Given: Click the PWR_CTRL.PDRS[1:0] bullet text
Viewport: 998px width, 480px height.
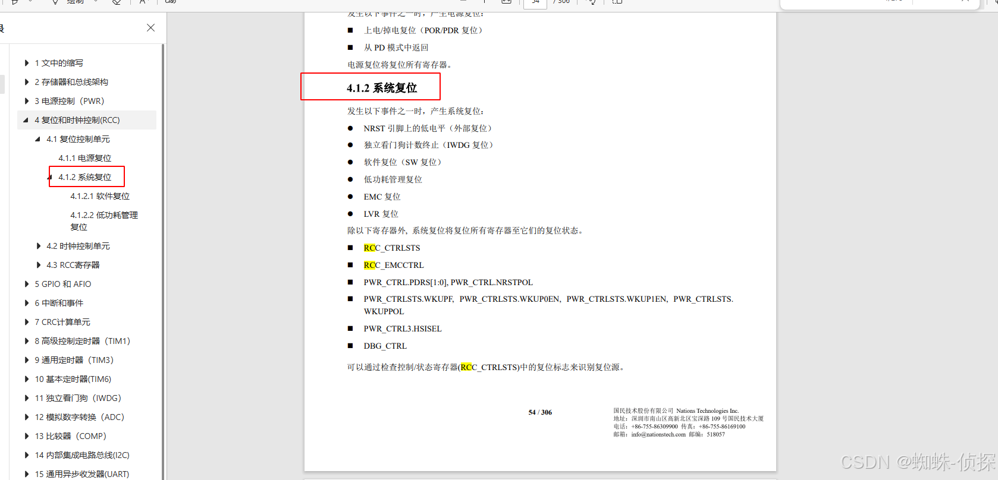Looking at the screenshot, I should [x=448, y=282].
